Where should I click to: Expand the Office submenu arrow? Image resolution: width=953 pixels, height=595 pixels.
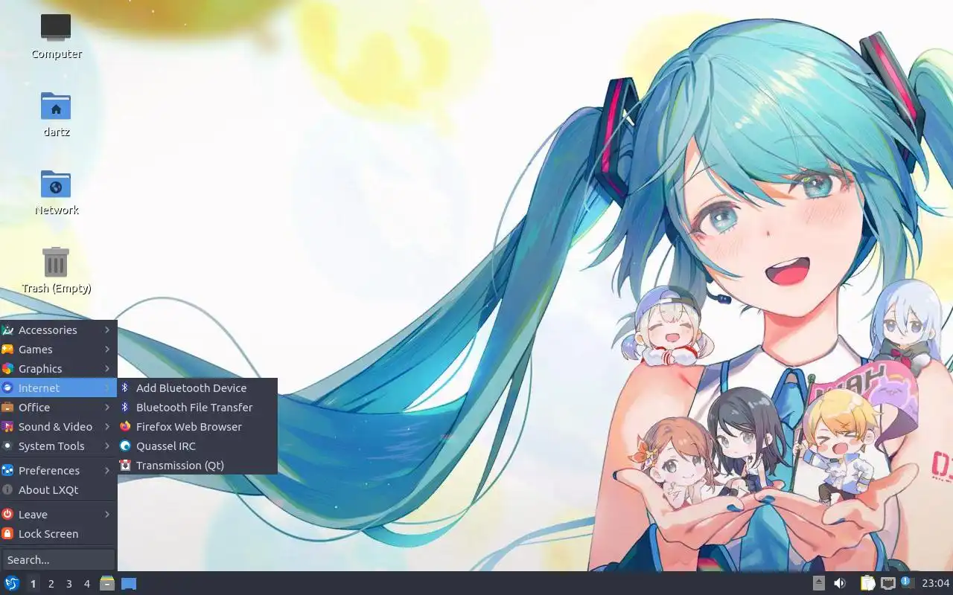click(x=107, y=408)
